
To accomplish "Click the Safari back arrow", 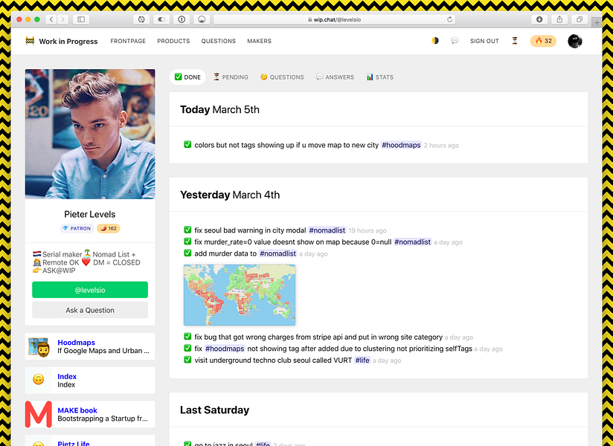I will point(51,19).
